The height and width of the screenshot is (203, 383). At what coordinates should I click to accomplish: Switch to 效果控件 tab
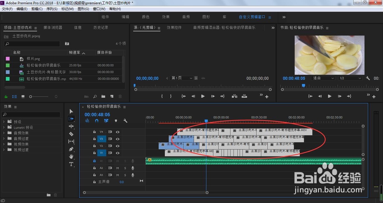[174, 28]
